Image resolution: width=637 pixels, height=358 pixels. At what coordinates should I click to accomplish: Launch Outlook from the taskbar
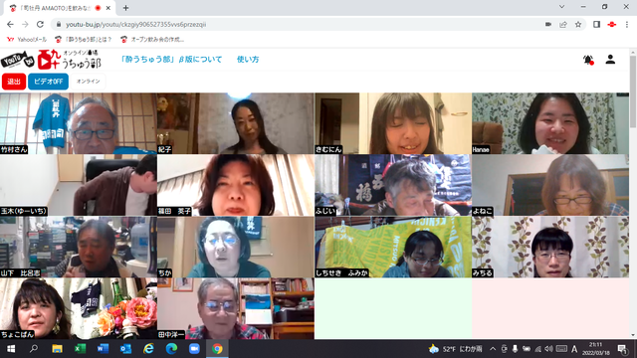125,349
